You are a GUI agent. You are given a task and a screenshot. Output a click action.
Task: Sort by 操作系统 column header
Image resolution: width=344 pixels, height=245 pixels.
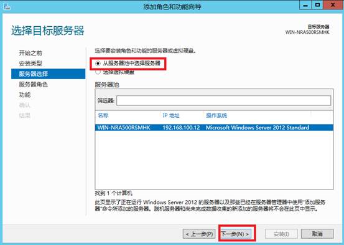216,115
